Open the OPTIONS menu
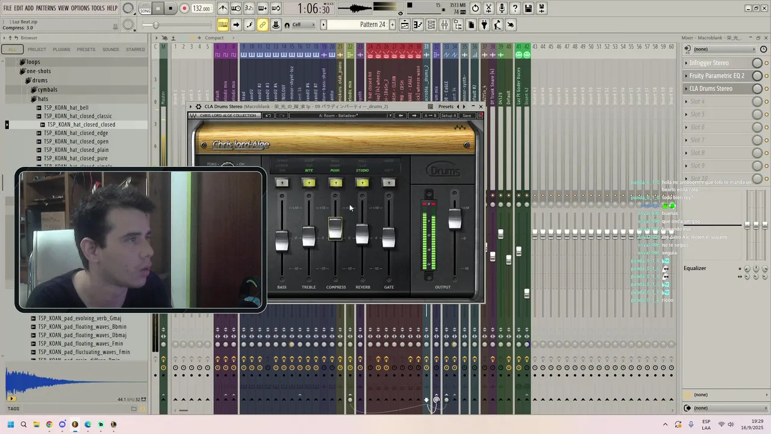771x434 pixels. (x=80, y=8)
